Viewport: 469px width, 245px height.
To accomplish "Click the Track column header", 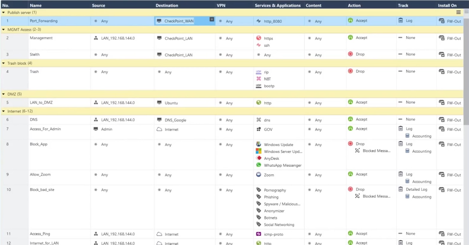I will (x=403, y=5).
